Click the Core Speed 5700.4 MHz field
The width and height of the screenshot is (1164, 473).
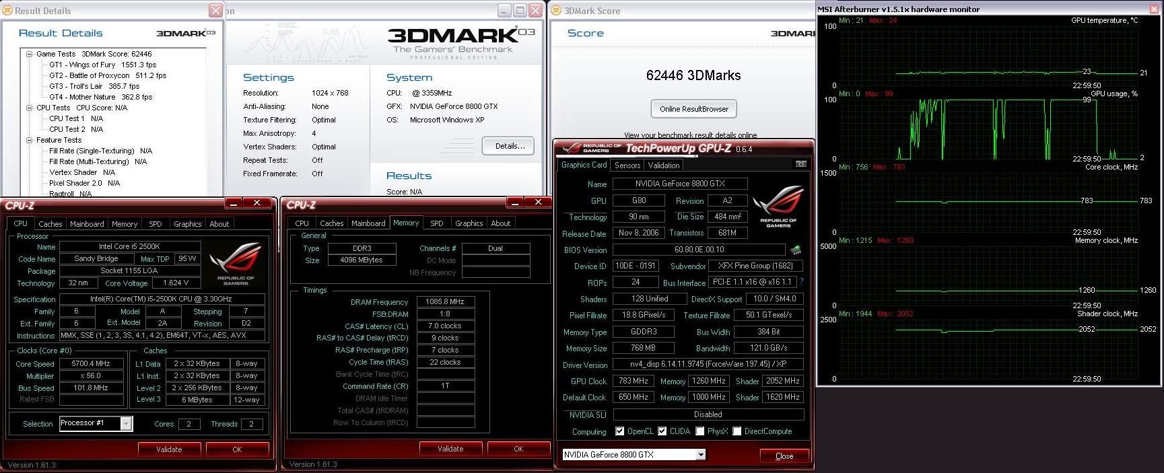pos(91,363)
